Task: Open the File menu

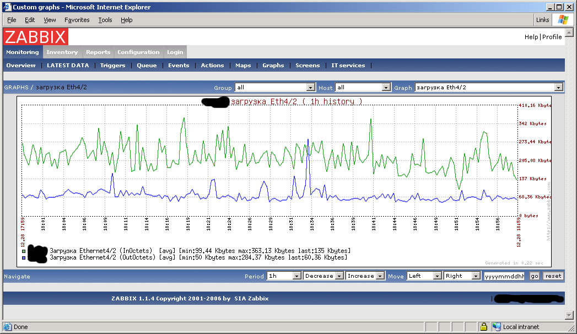Action: [12, 20]
